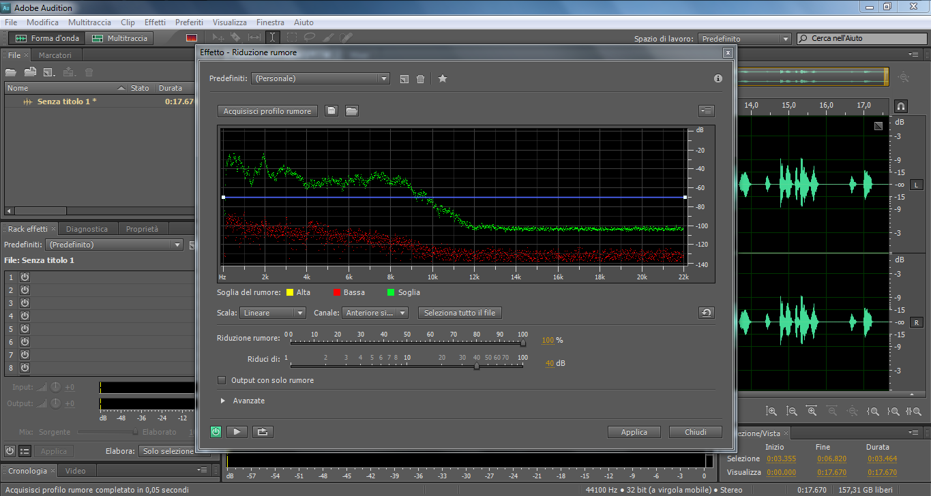Click the Riduci di slider handle

(476, 367)
